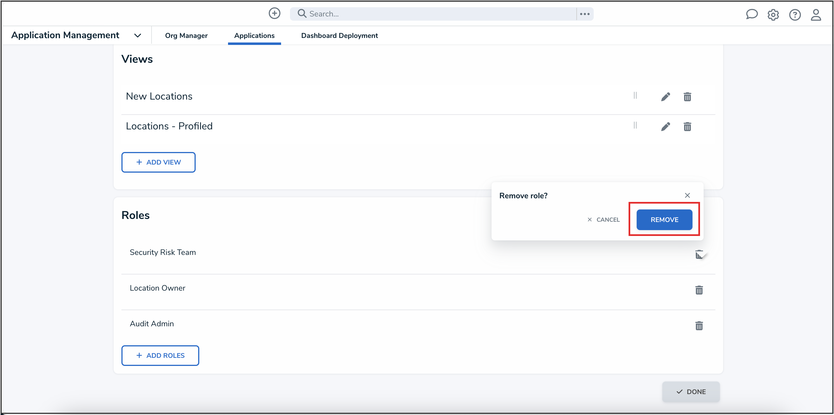Remove the Location Owner role
Screen dimensions: 834x415
pyautogui.click(x=699, y=290)
